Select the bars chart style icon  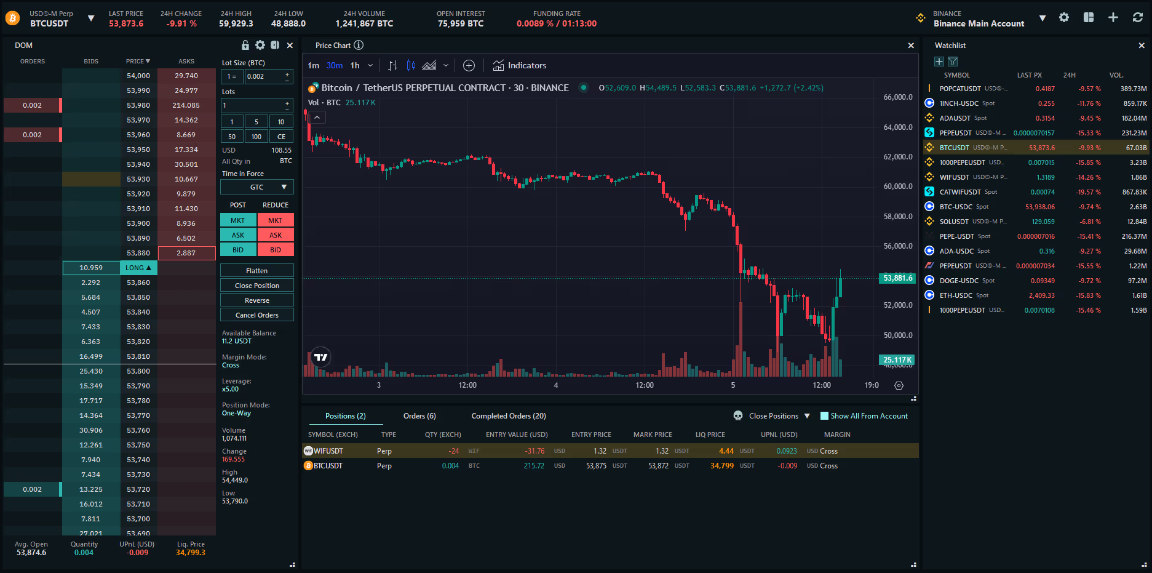392,65
